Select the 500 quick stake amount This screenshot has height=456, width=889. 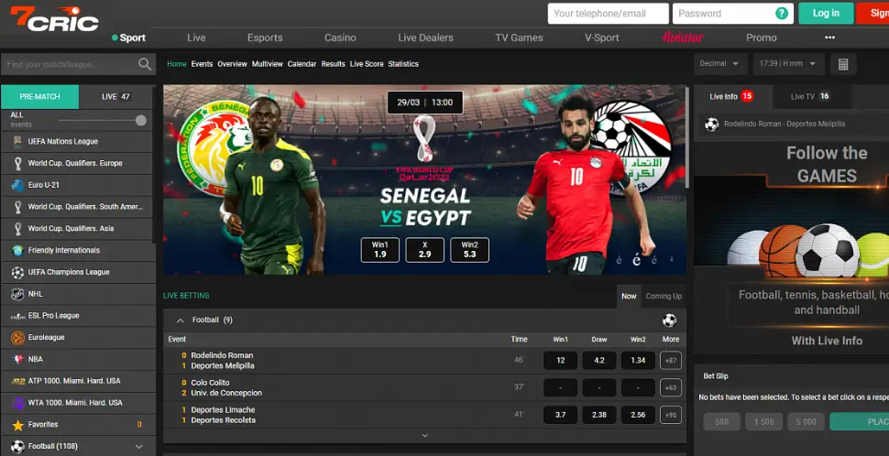tap(722, 421)
